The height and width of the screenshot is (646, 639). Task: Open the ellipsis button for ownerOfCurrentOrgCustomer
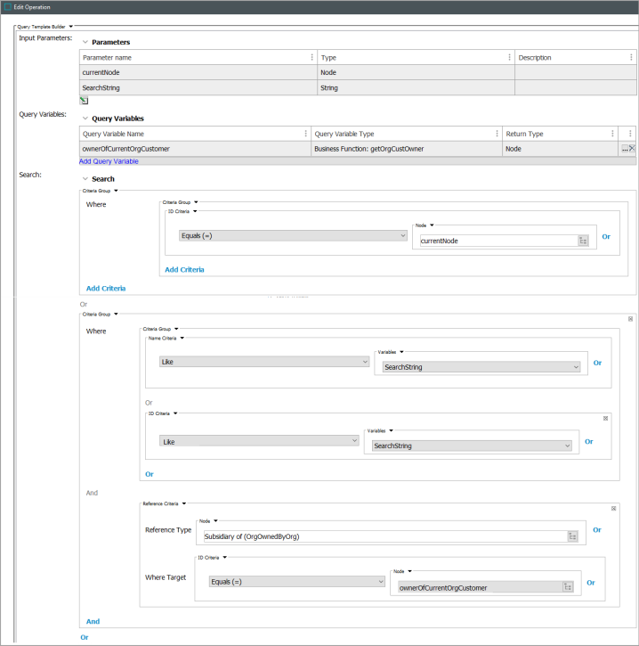pyautogui.click(x=625, y=149)
